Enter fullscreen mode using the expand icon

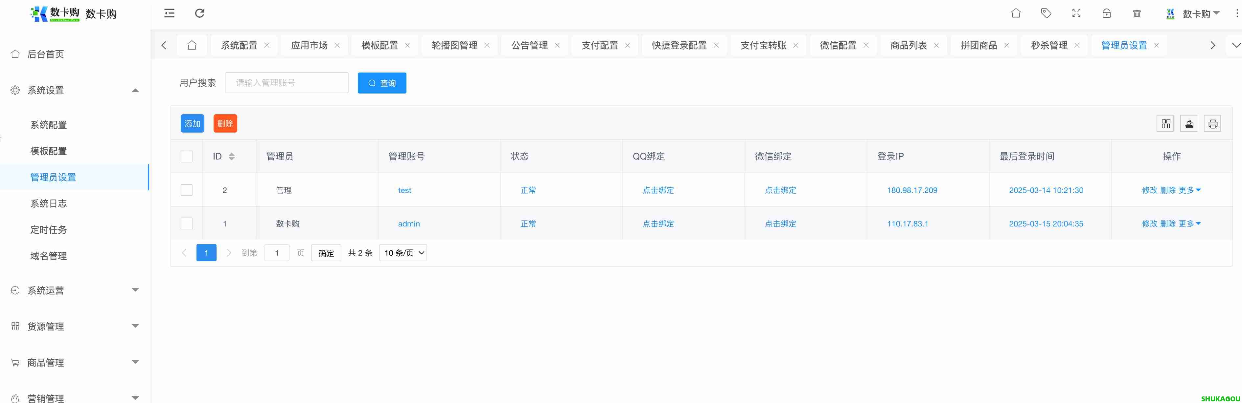[1076, 13]
